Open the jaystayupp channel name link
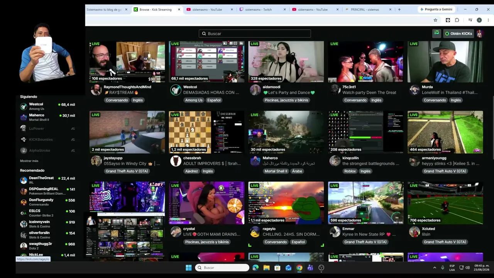494x278 pixels. tap(113, 158)
